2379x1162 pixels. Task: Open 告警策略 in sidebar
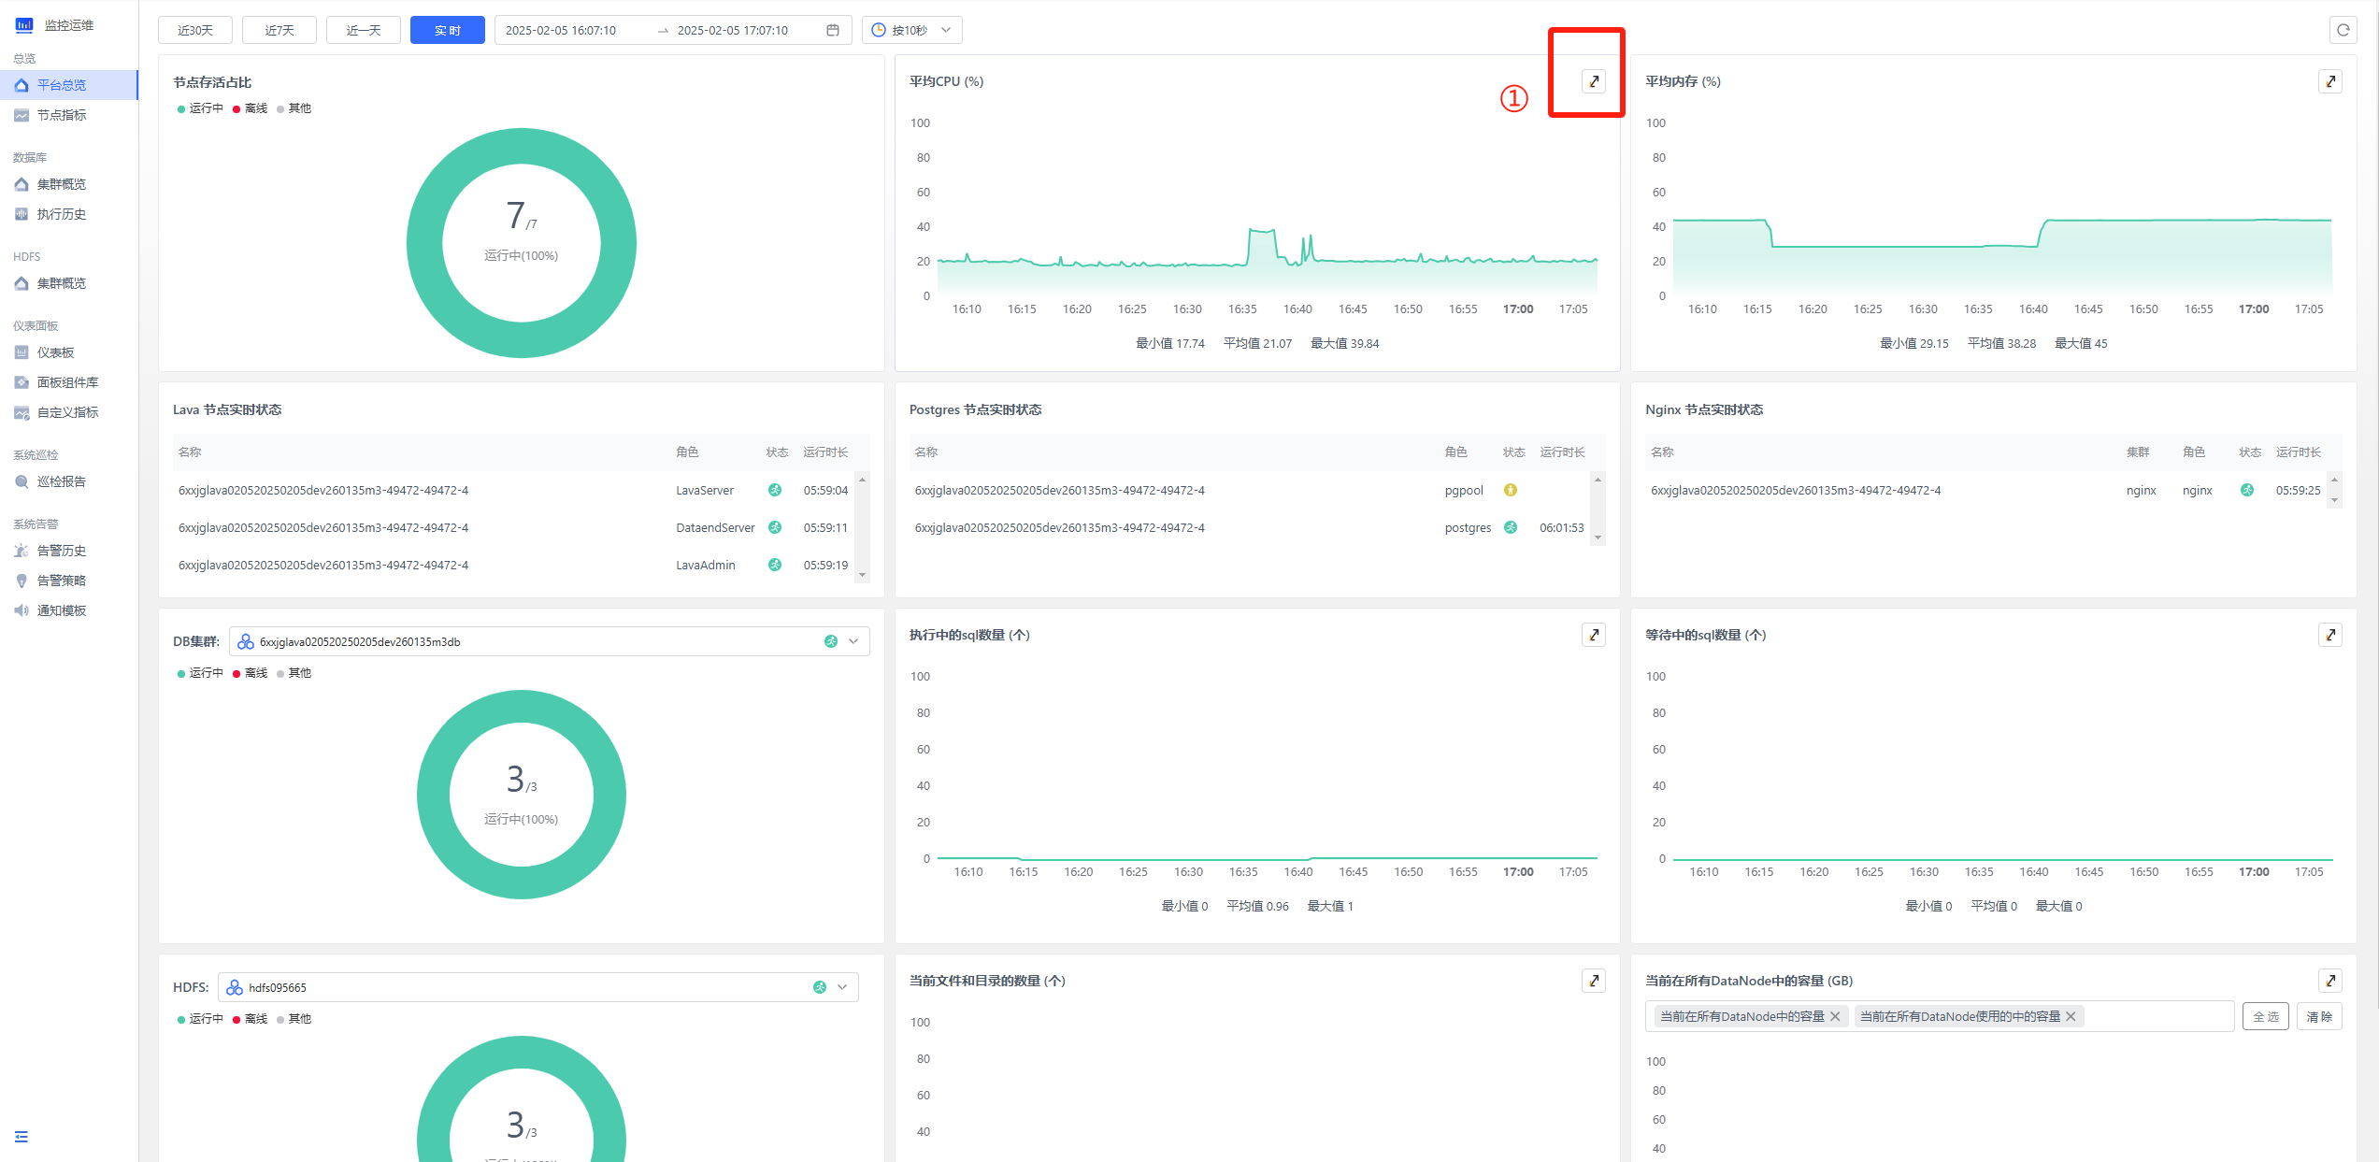(x=69, y=581)
